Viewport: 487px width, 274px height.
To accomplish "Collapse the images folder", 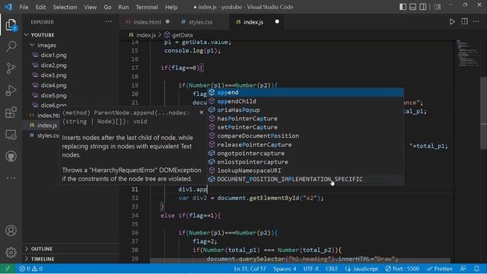I will coord(46,45).
